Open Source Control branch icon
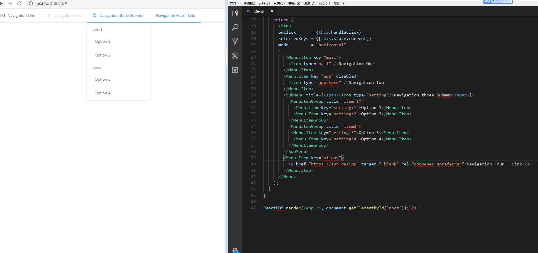538x253 pixels. pos(235,42)
